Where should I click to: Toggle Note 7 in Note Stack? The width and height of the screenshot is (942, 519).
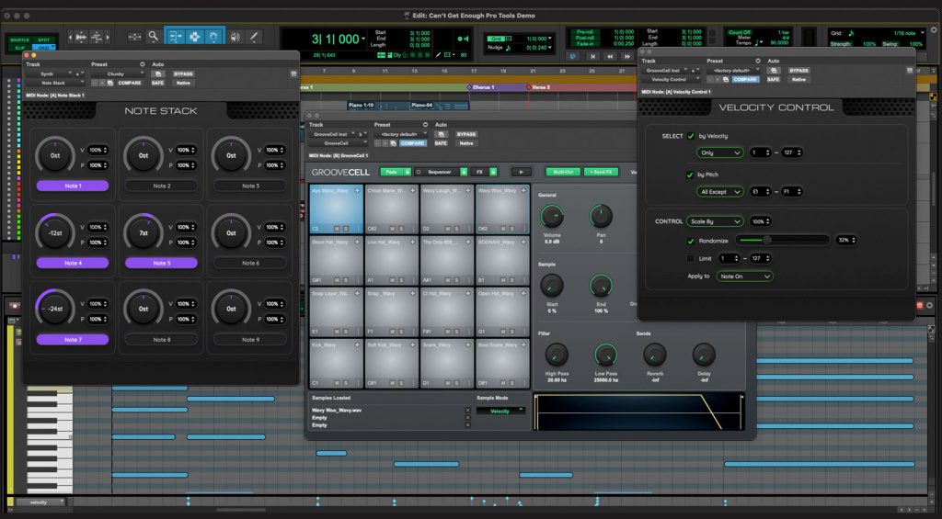[x=73, y=340]
